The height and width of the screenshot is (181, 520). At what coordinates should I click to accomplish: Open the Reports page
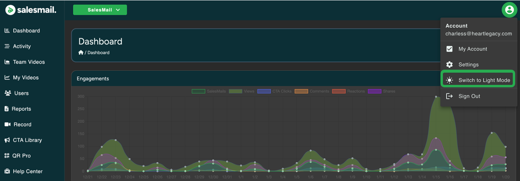22,109
